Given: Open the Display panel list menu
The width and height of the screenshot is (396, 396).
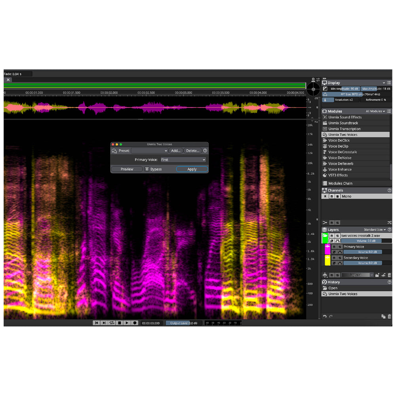Looking at the screenshot, I should click(x=389, y=83).
